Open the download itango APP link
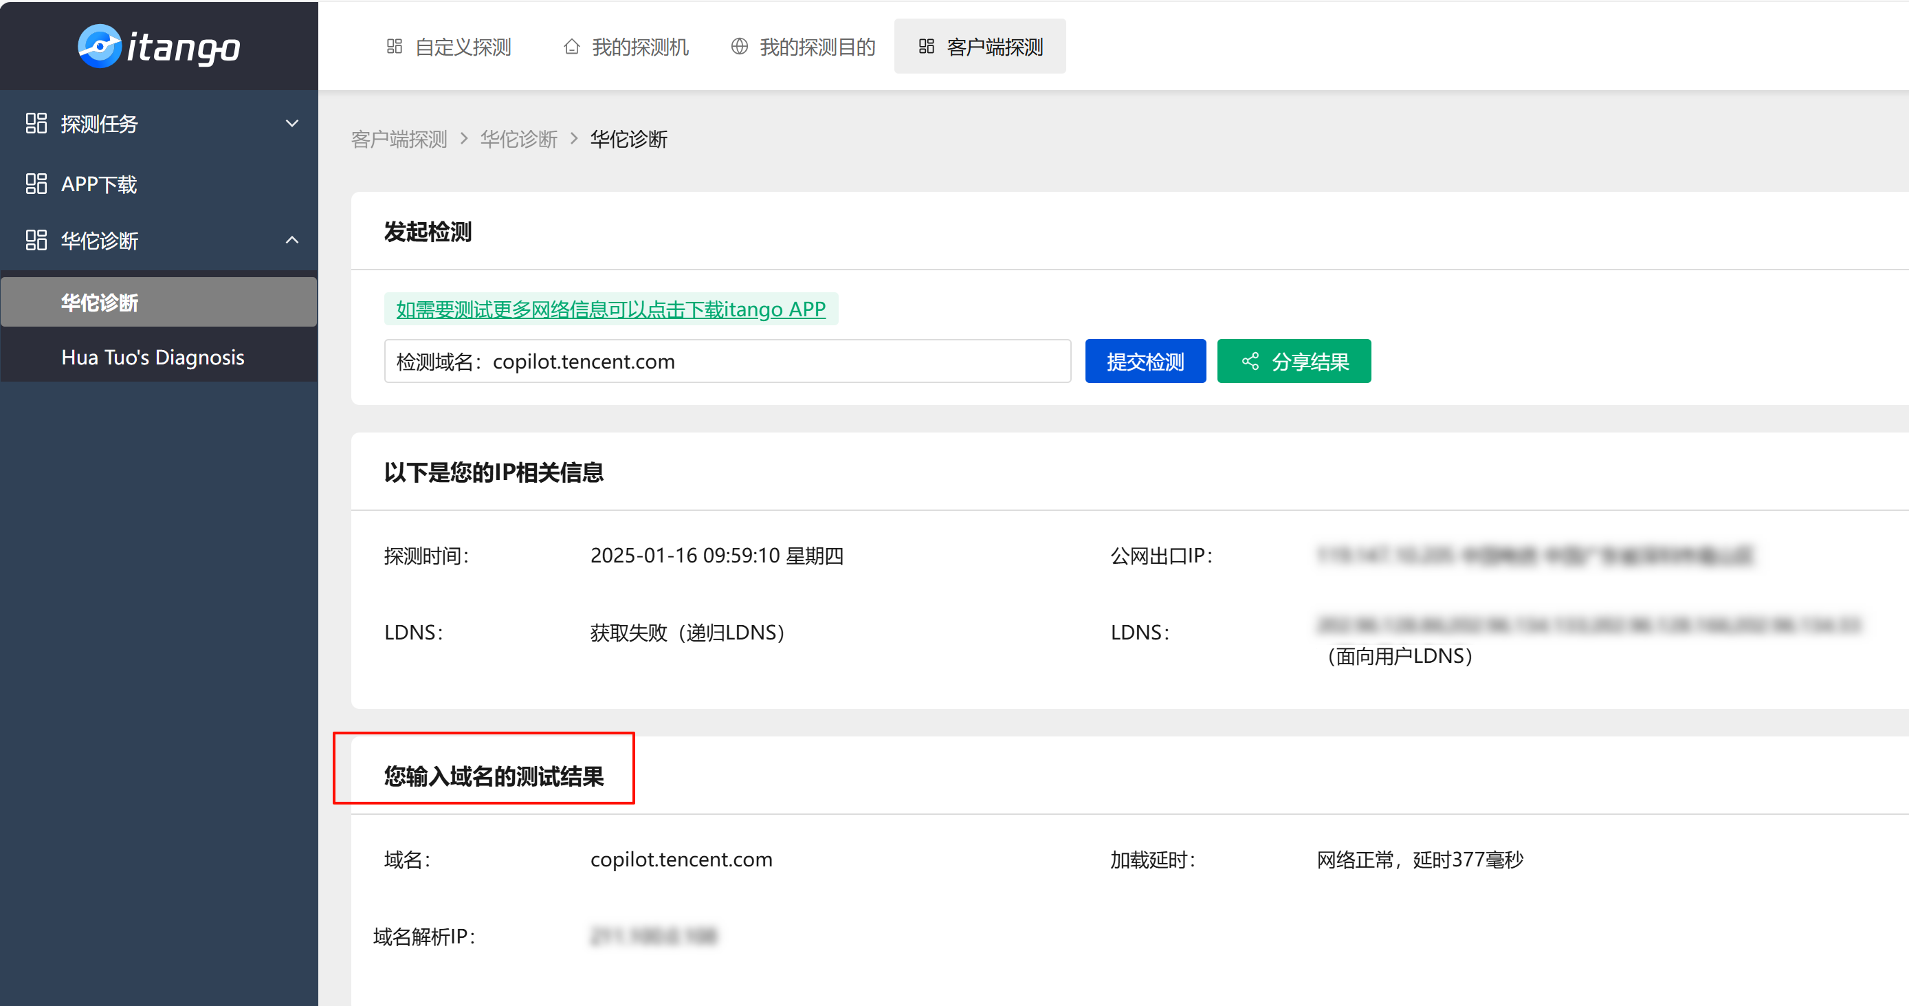This screenshot has height=1006, width=1909. [610, 309]
